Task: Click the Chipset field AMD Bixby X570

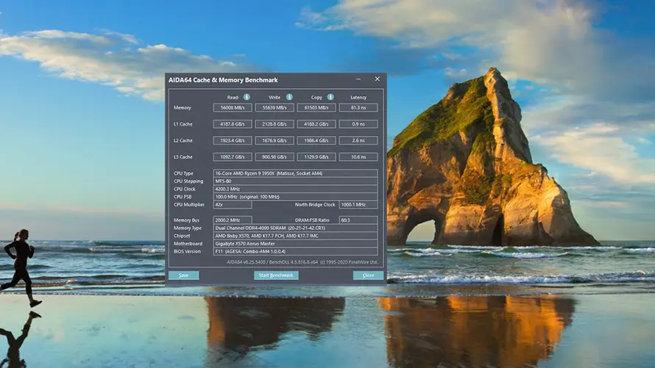Action: click(295, 236)
